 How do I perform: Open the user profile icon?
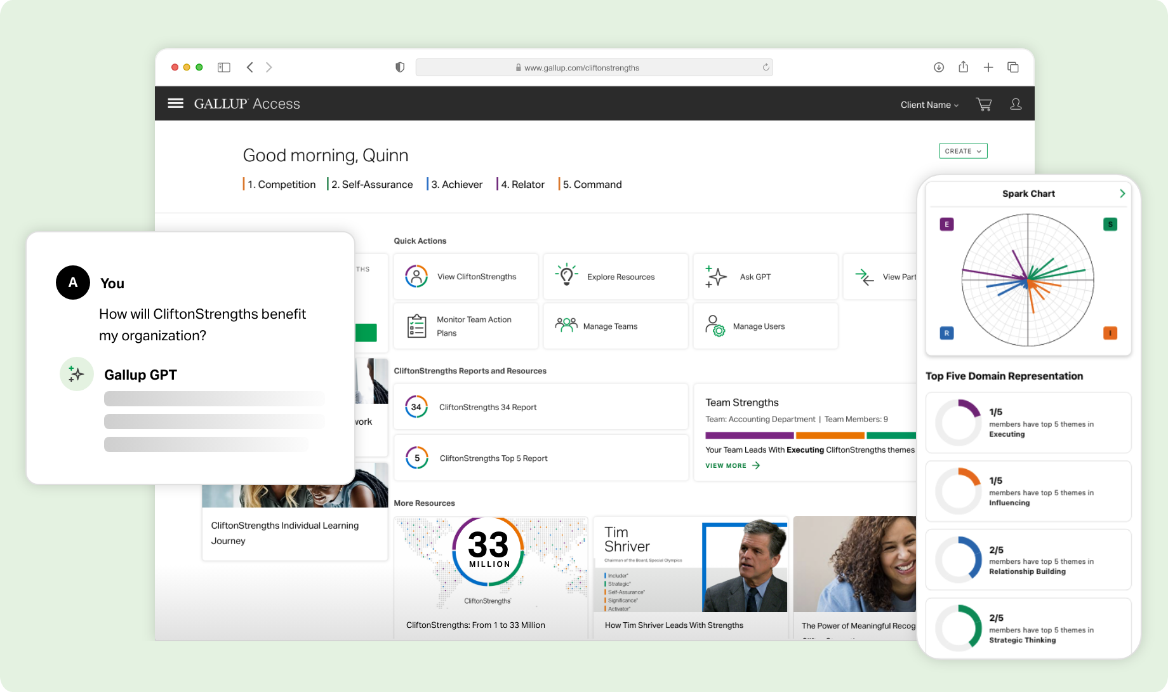(1016, 104)
